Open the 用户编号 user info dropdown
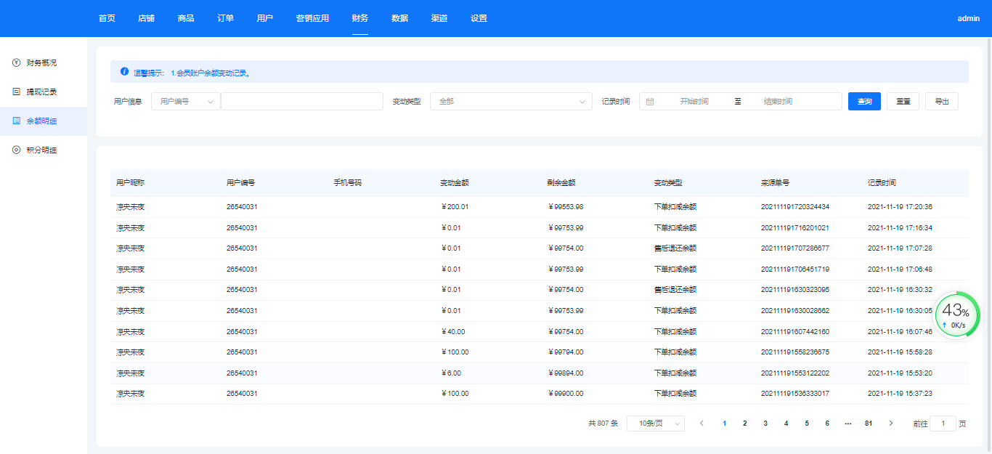Image resolution: width=992 pixels, height=454 pixels. coord(186,102)
